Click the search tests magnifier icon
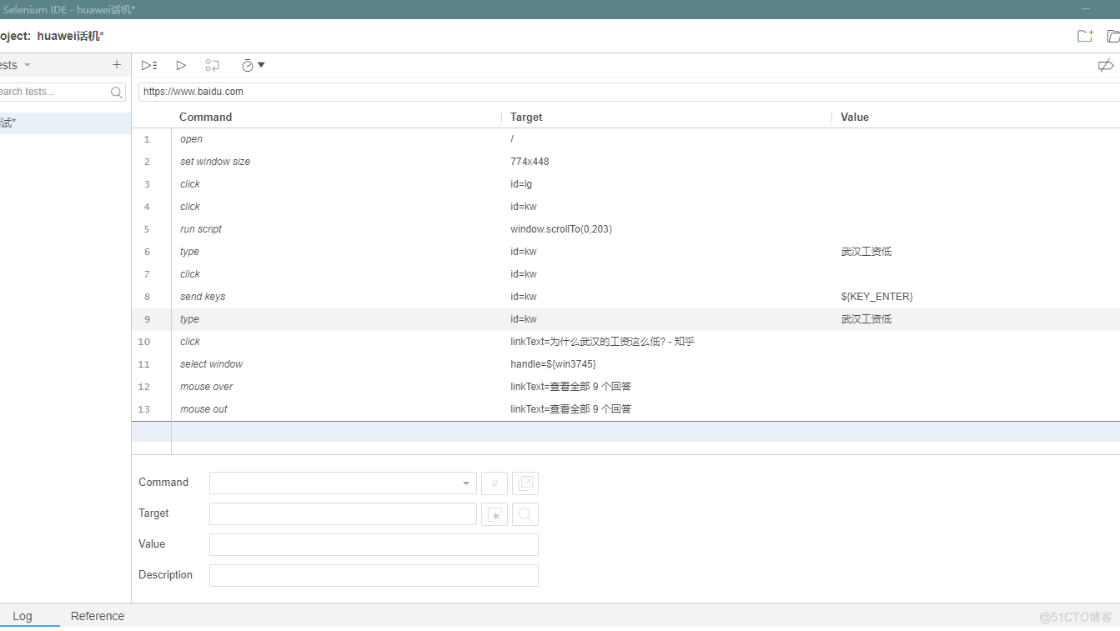 [117, 92]
